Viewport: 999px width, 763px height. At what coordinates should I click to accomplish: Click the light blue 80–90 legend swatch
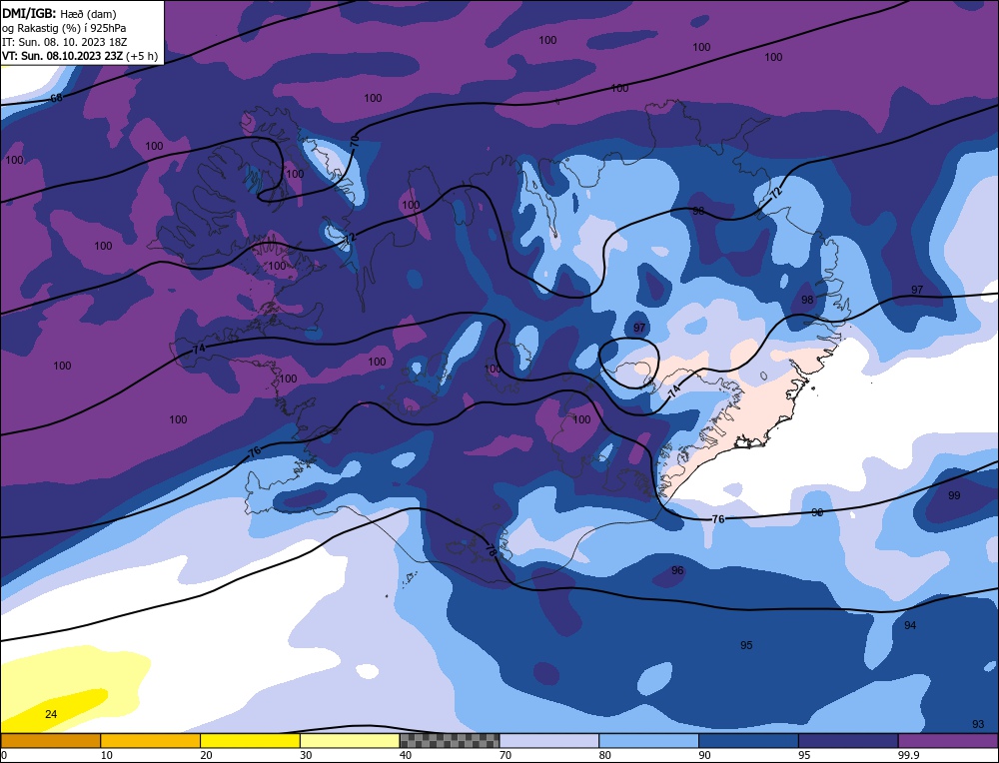648,741
